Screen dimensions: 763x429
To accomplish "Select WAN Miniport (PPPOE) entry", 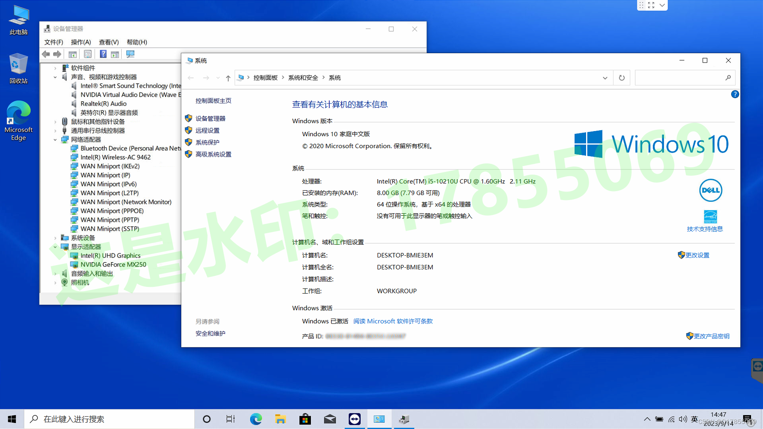I will (112, 211).
